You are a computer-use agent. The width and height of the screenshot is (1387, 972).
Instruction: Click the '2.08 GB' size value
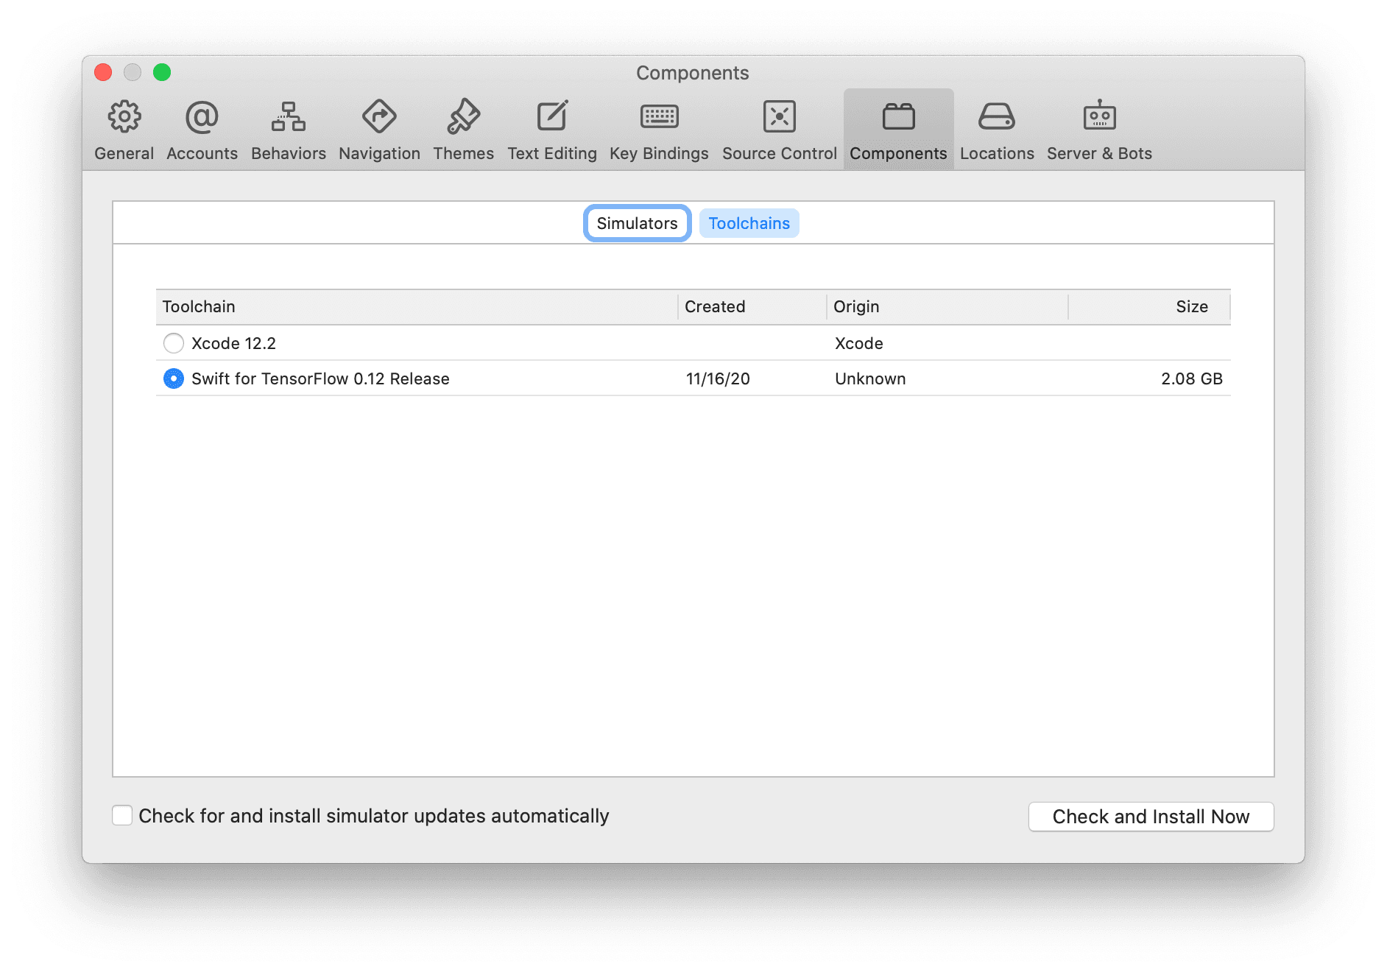pos(1191,378)
